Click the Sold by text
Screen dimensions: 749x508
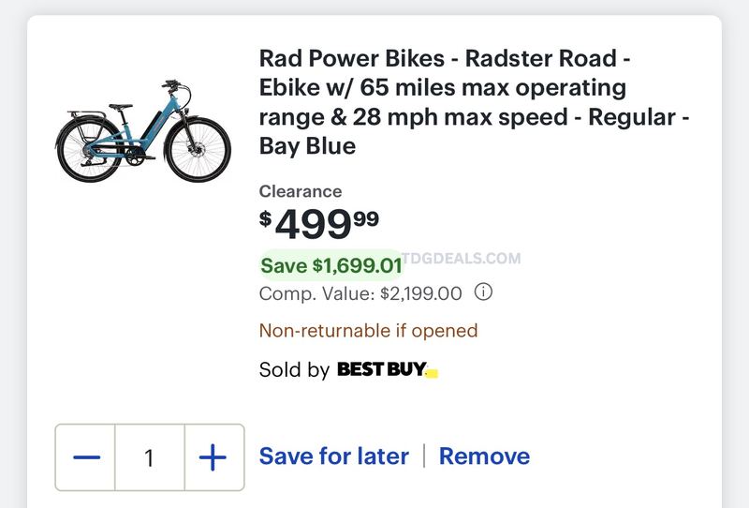coord(294,370)
